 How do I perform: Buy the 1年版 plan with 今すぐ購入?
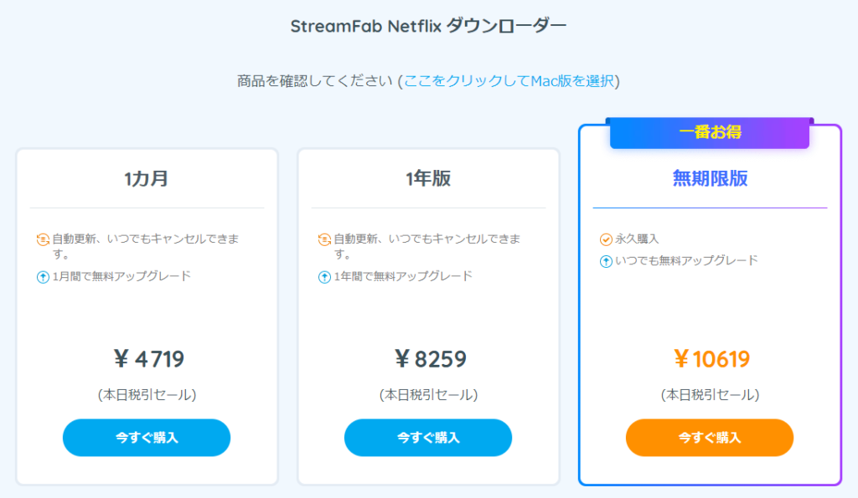click(428, 438)
